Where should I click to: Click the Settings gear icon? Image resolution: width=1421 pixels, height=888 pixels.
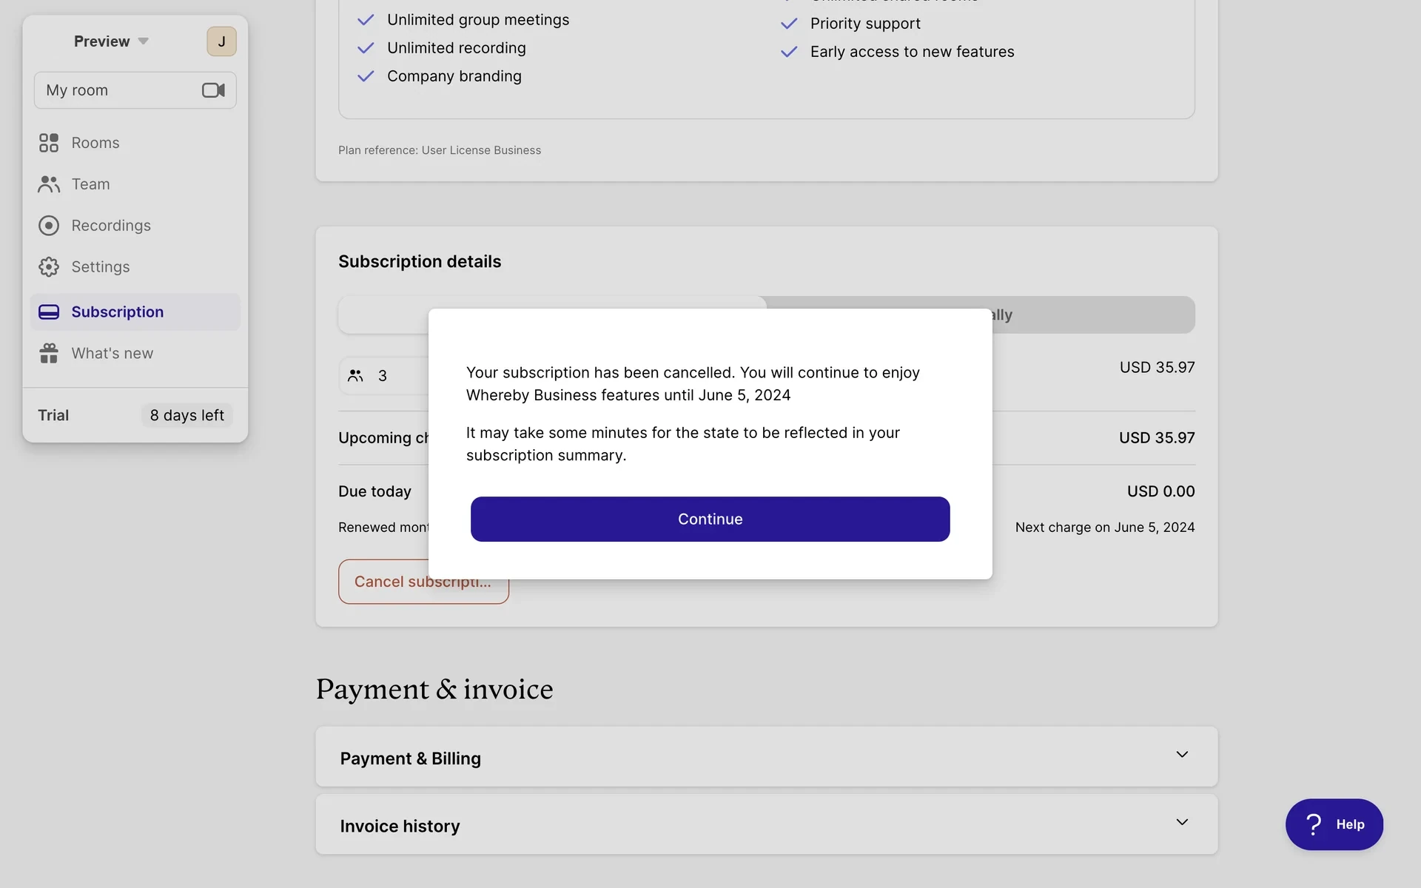coord(49,267)
